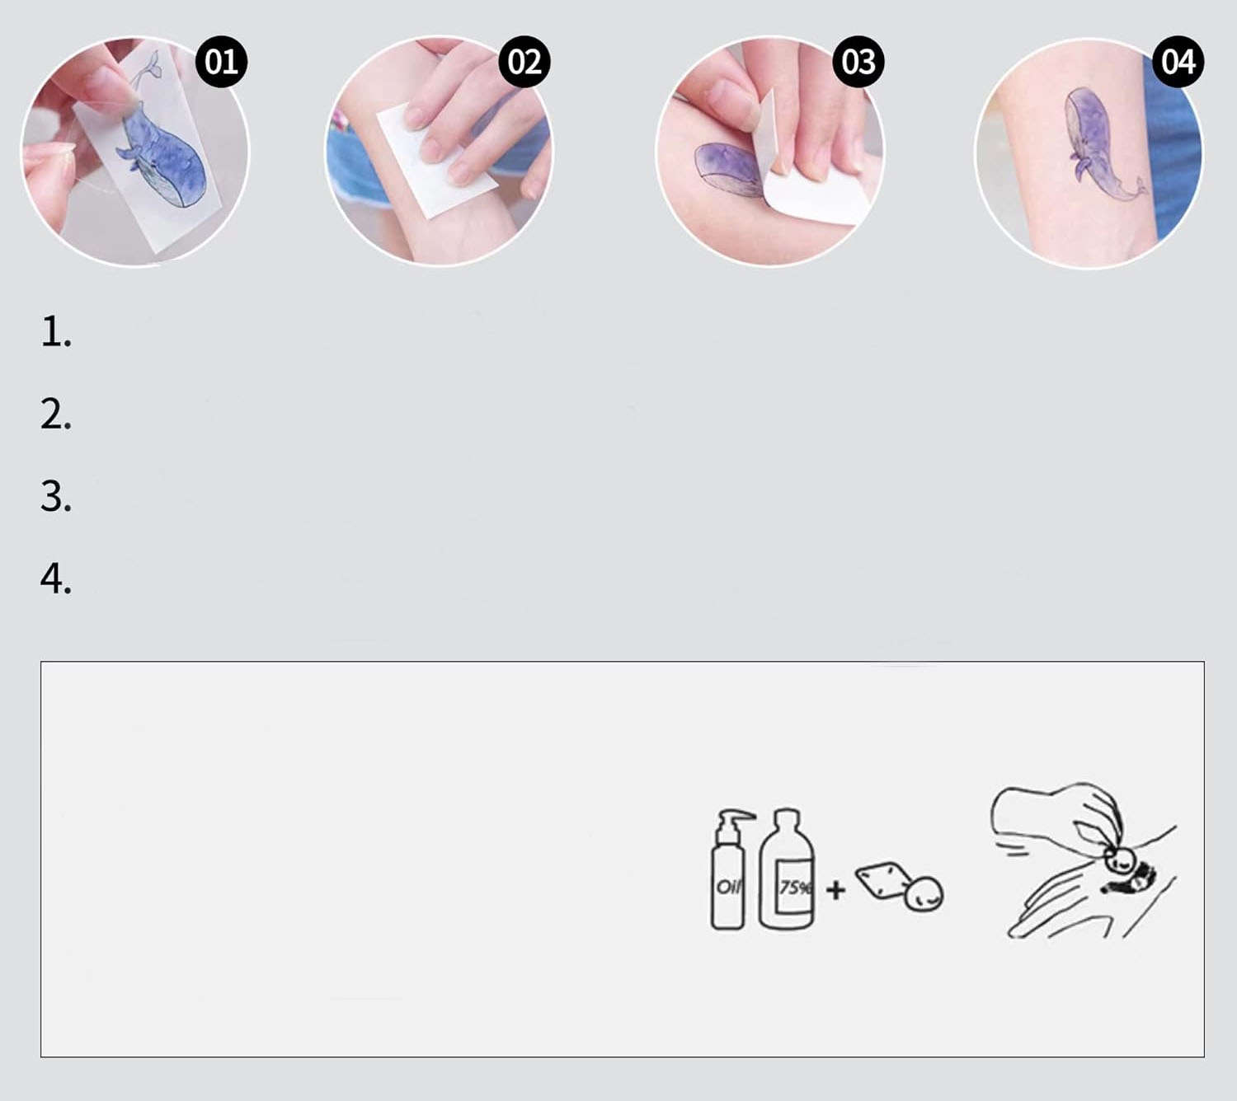The image size is (1237, 1101).
Task: Click the plus sign between bottles and cotton
Action: (835, 890)
